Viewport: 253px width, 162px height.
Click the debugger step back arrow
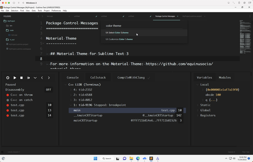[x=42, y=78]
